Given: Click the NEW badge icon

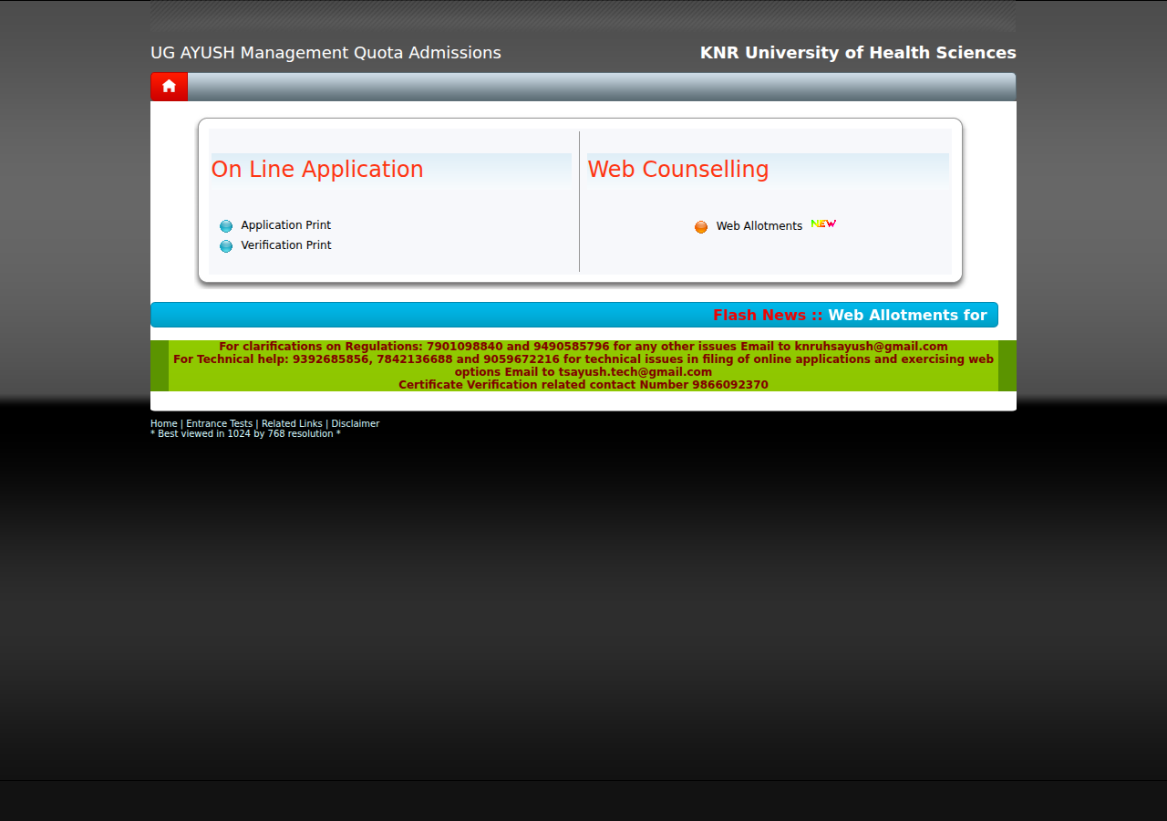Looking at the screenshot, I should [x=823, y=223].
